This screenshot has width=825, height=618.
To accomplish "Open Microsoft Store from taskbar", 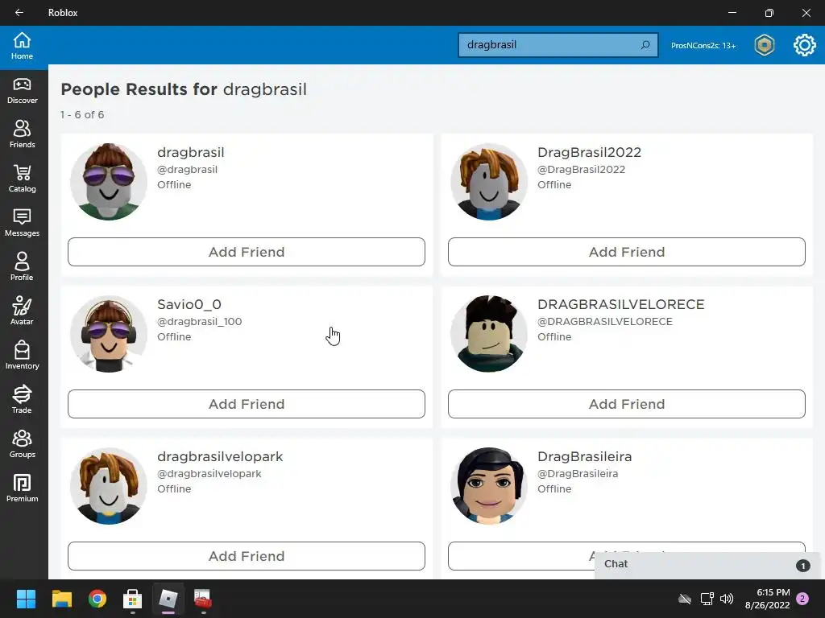I will 133,599.
